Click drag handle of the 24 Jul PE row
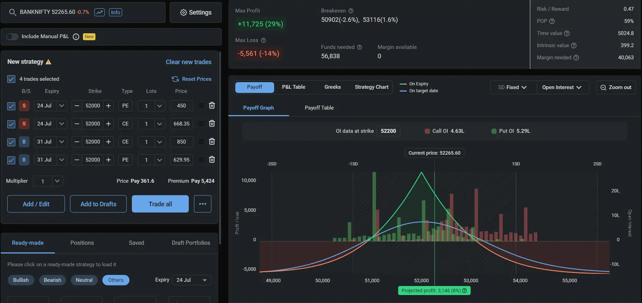Viewport: 642px width, 303px height. 201,105
